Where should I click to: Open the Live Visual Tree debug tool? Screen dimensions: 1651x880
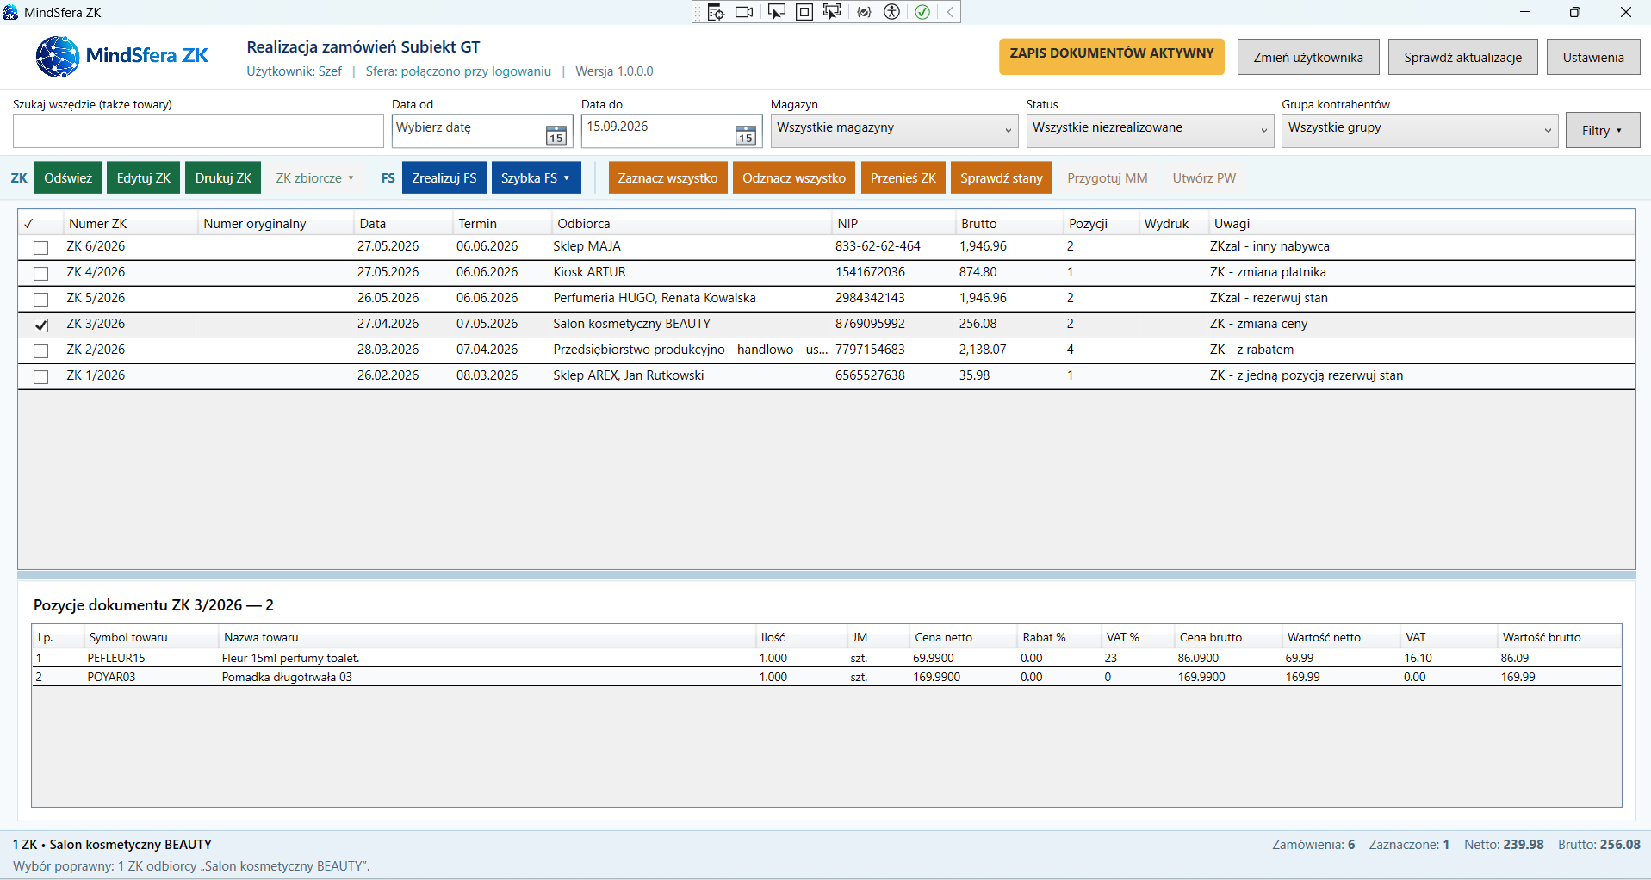pyautogui.click(x=716, y=12)
